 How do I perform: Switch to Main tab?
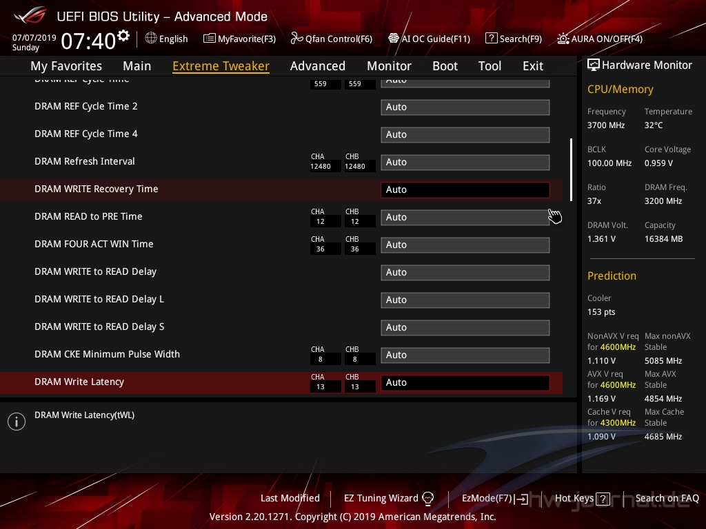click(137, 66)
